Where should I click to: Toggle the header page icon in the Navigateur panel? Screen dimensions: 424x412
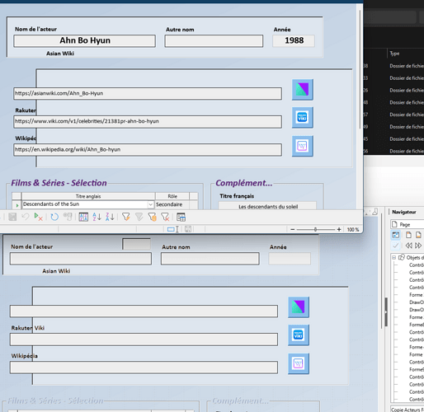(408, 235)
